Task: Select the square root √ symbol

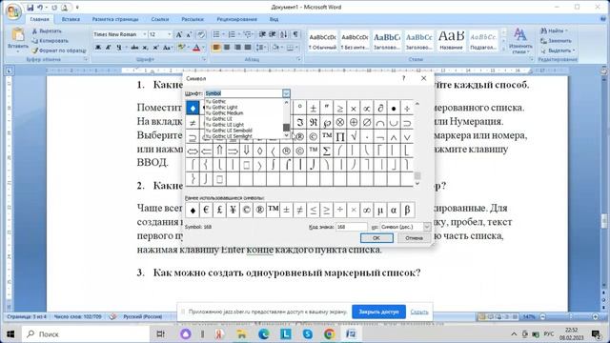Action: pos(354,136)
